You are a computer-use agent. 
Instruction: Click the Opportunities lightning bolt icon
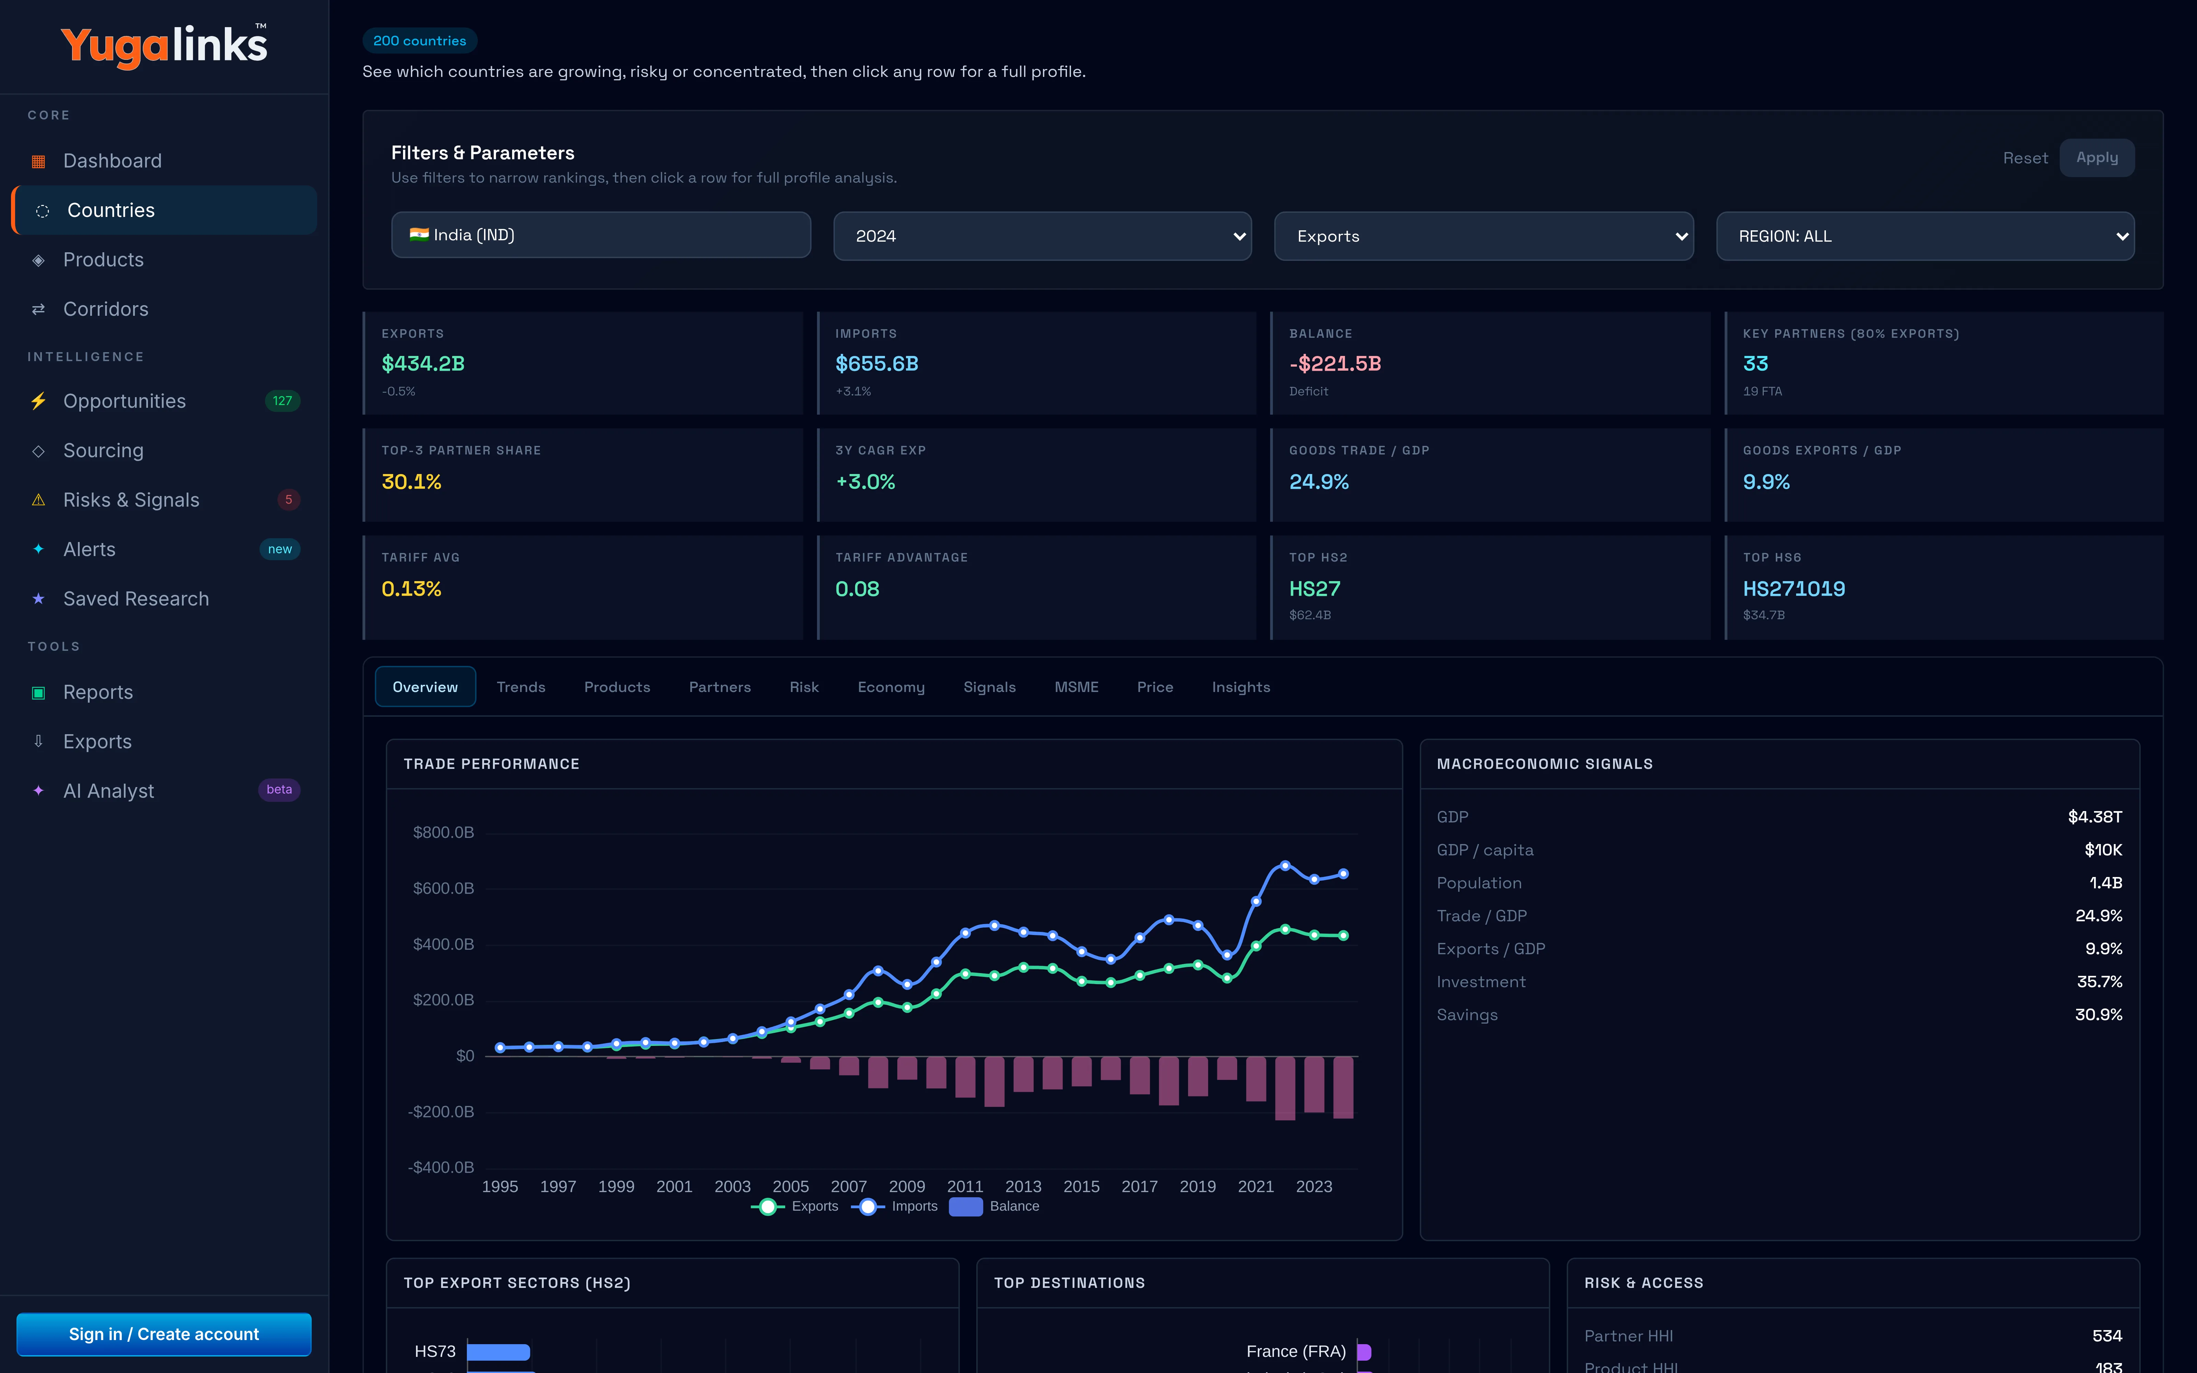coord(38,401)
